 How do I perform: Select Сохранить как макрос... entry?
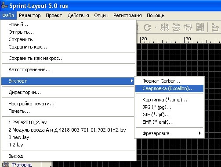point(68,58)
